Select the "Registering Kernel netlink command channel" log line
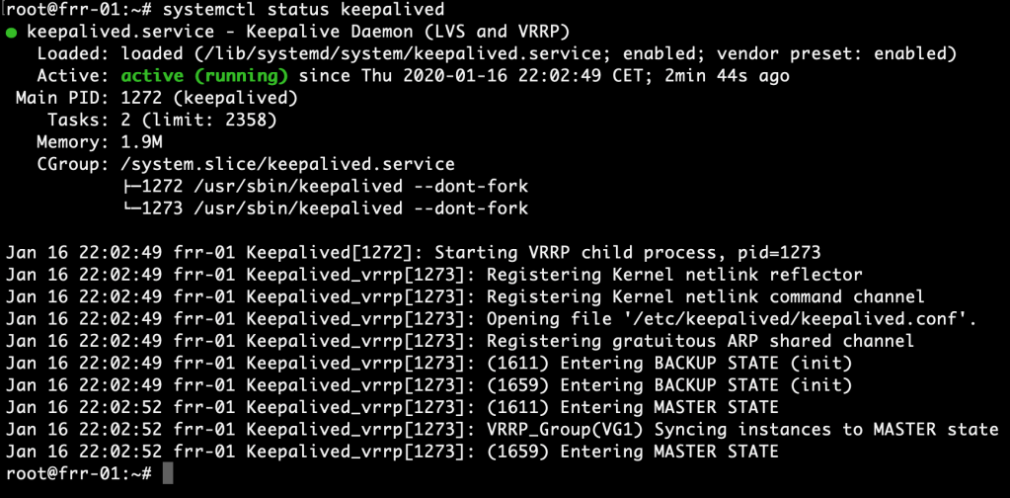The width and height of the screenshot is (1010, 498). click(705, 296)
